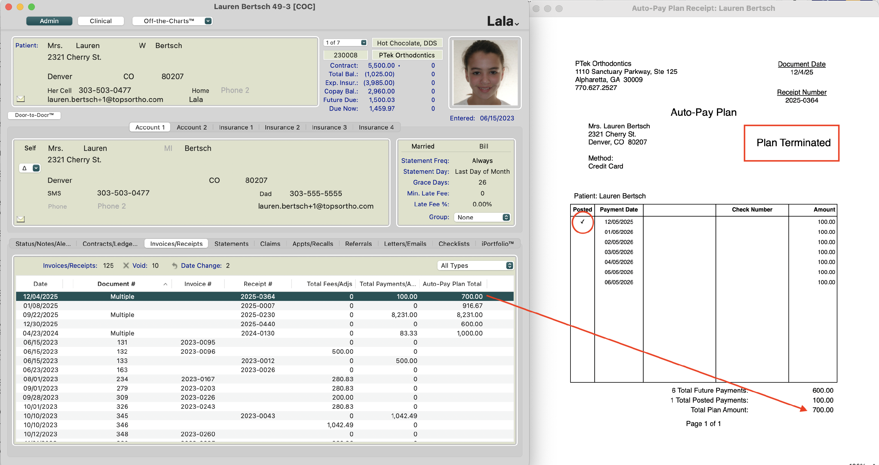Select the receipt 2025-0230 row
This screenshot has width=879, height=465.
tap(258, 315)
